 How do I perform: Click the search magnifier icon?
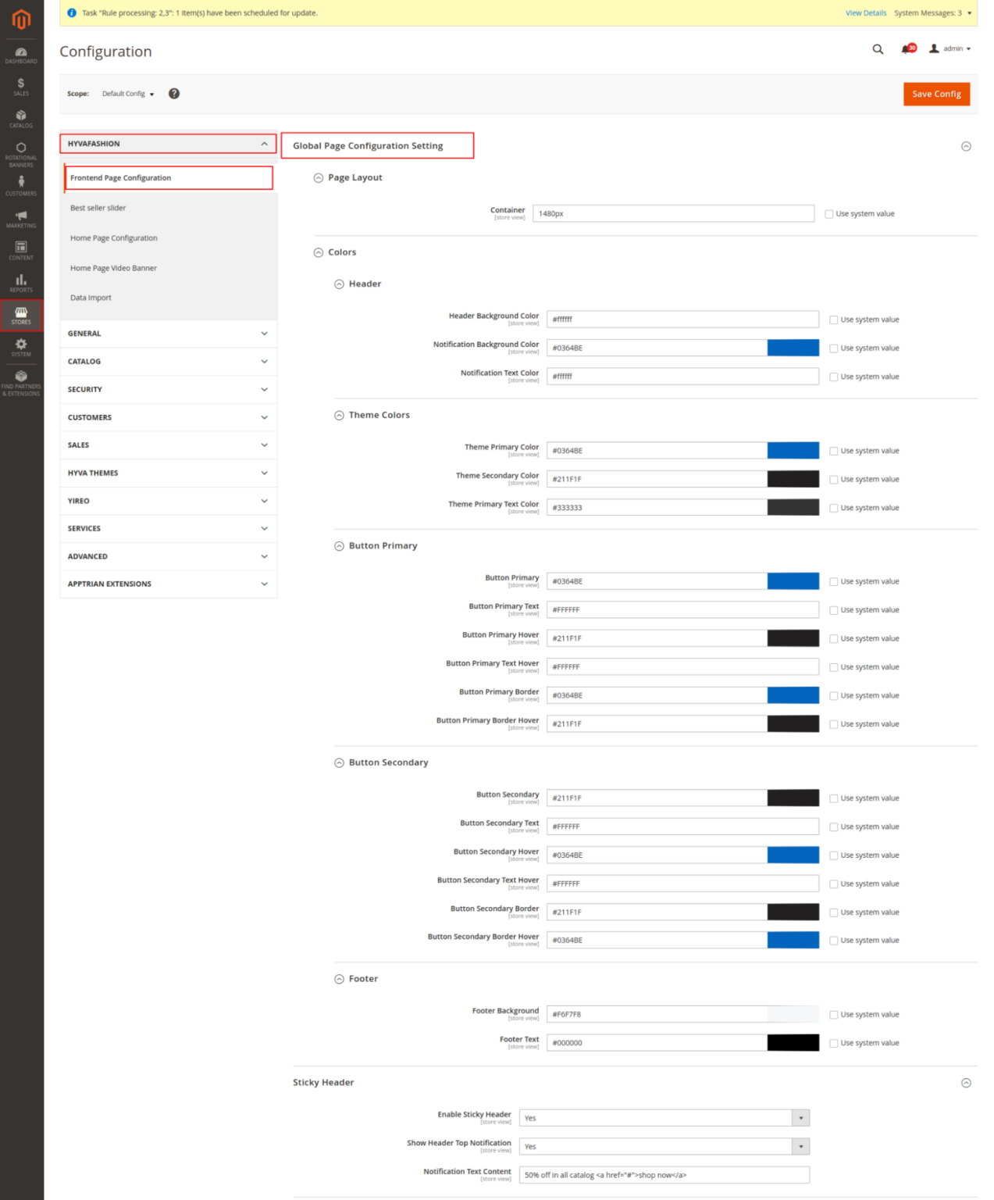[878, 49]
